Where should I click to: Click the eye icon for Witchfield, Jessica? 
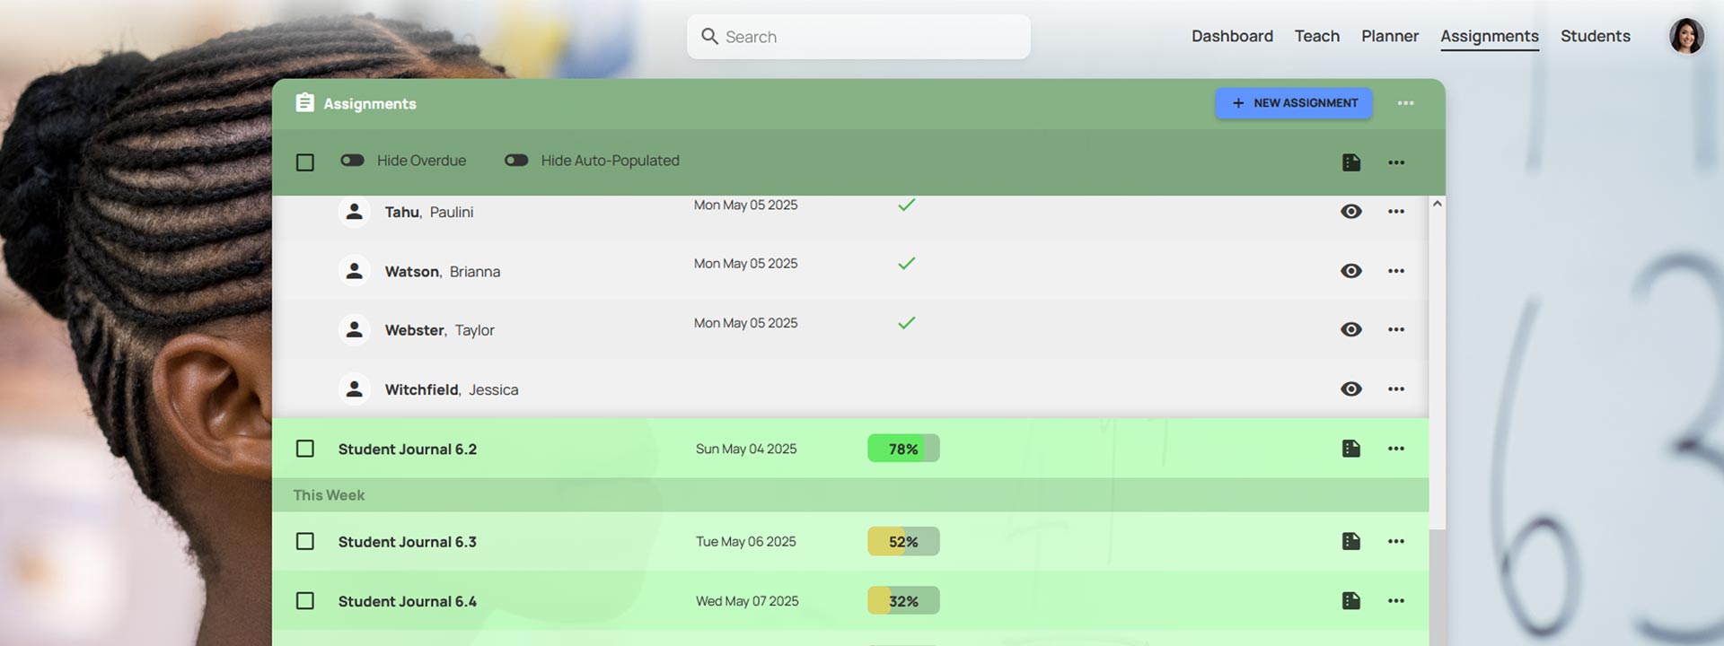[1351, 388]
